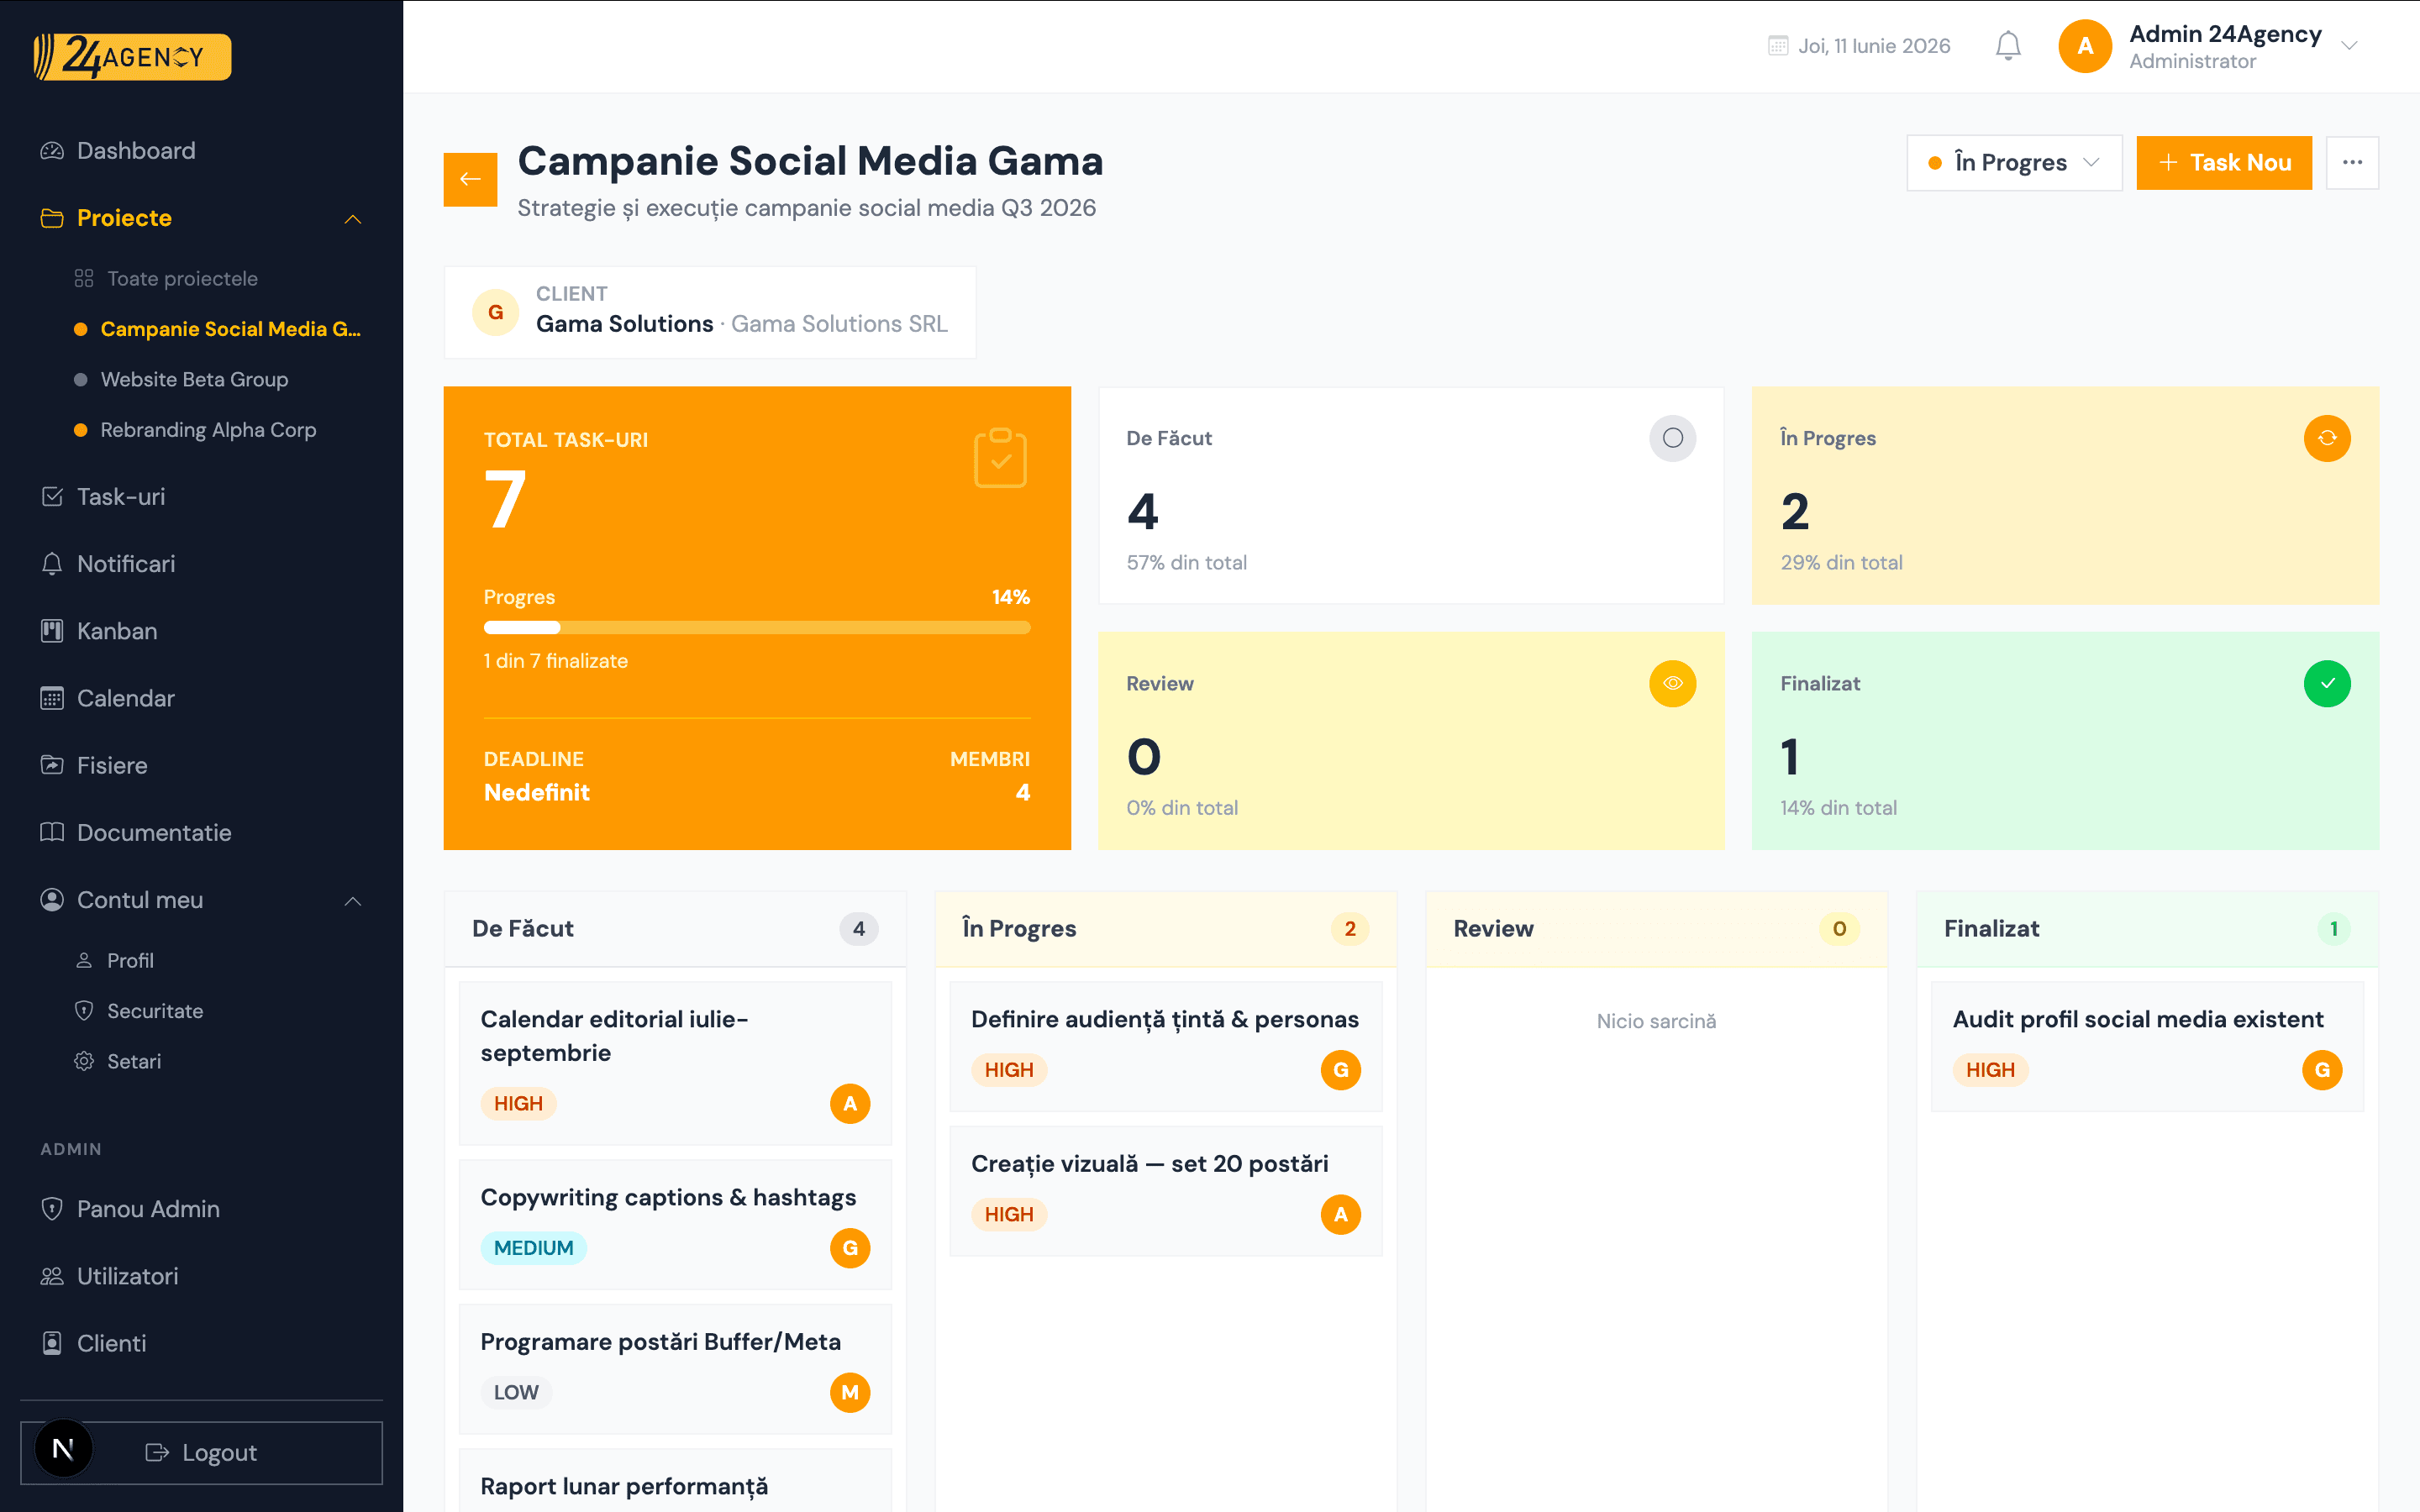
Task: Click the 24Agency logo
Action: pos(132,57)
